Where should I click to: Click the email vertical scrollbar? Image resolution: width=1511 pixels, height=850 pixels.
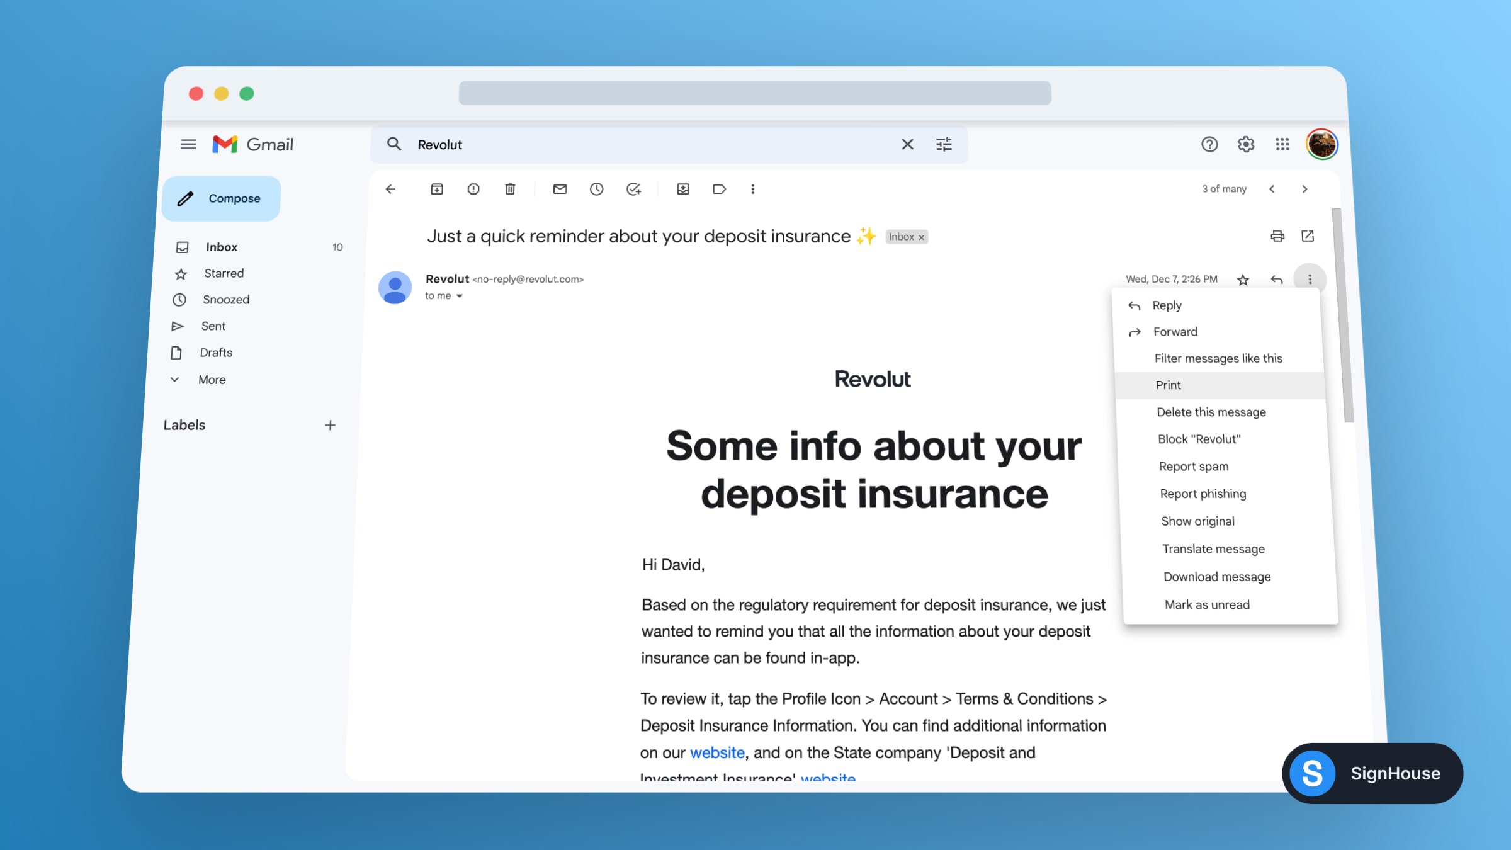pyautogui.click(x=1343, y=315)
